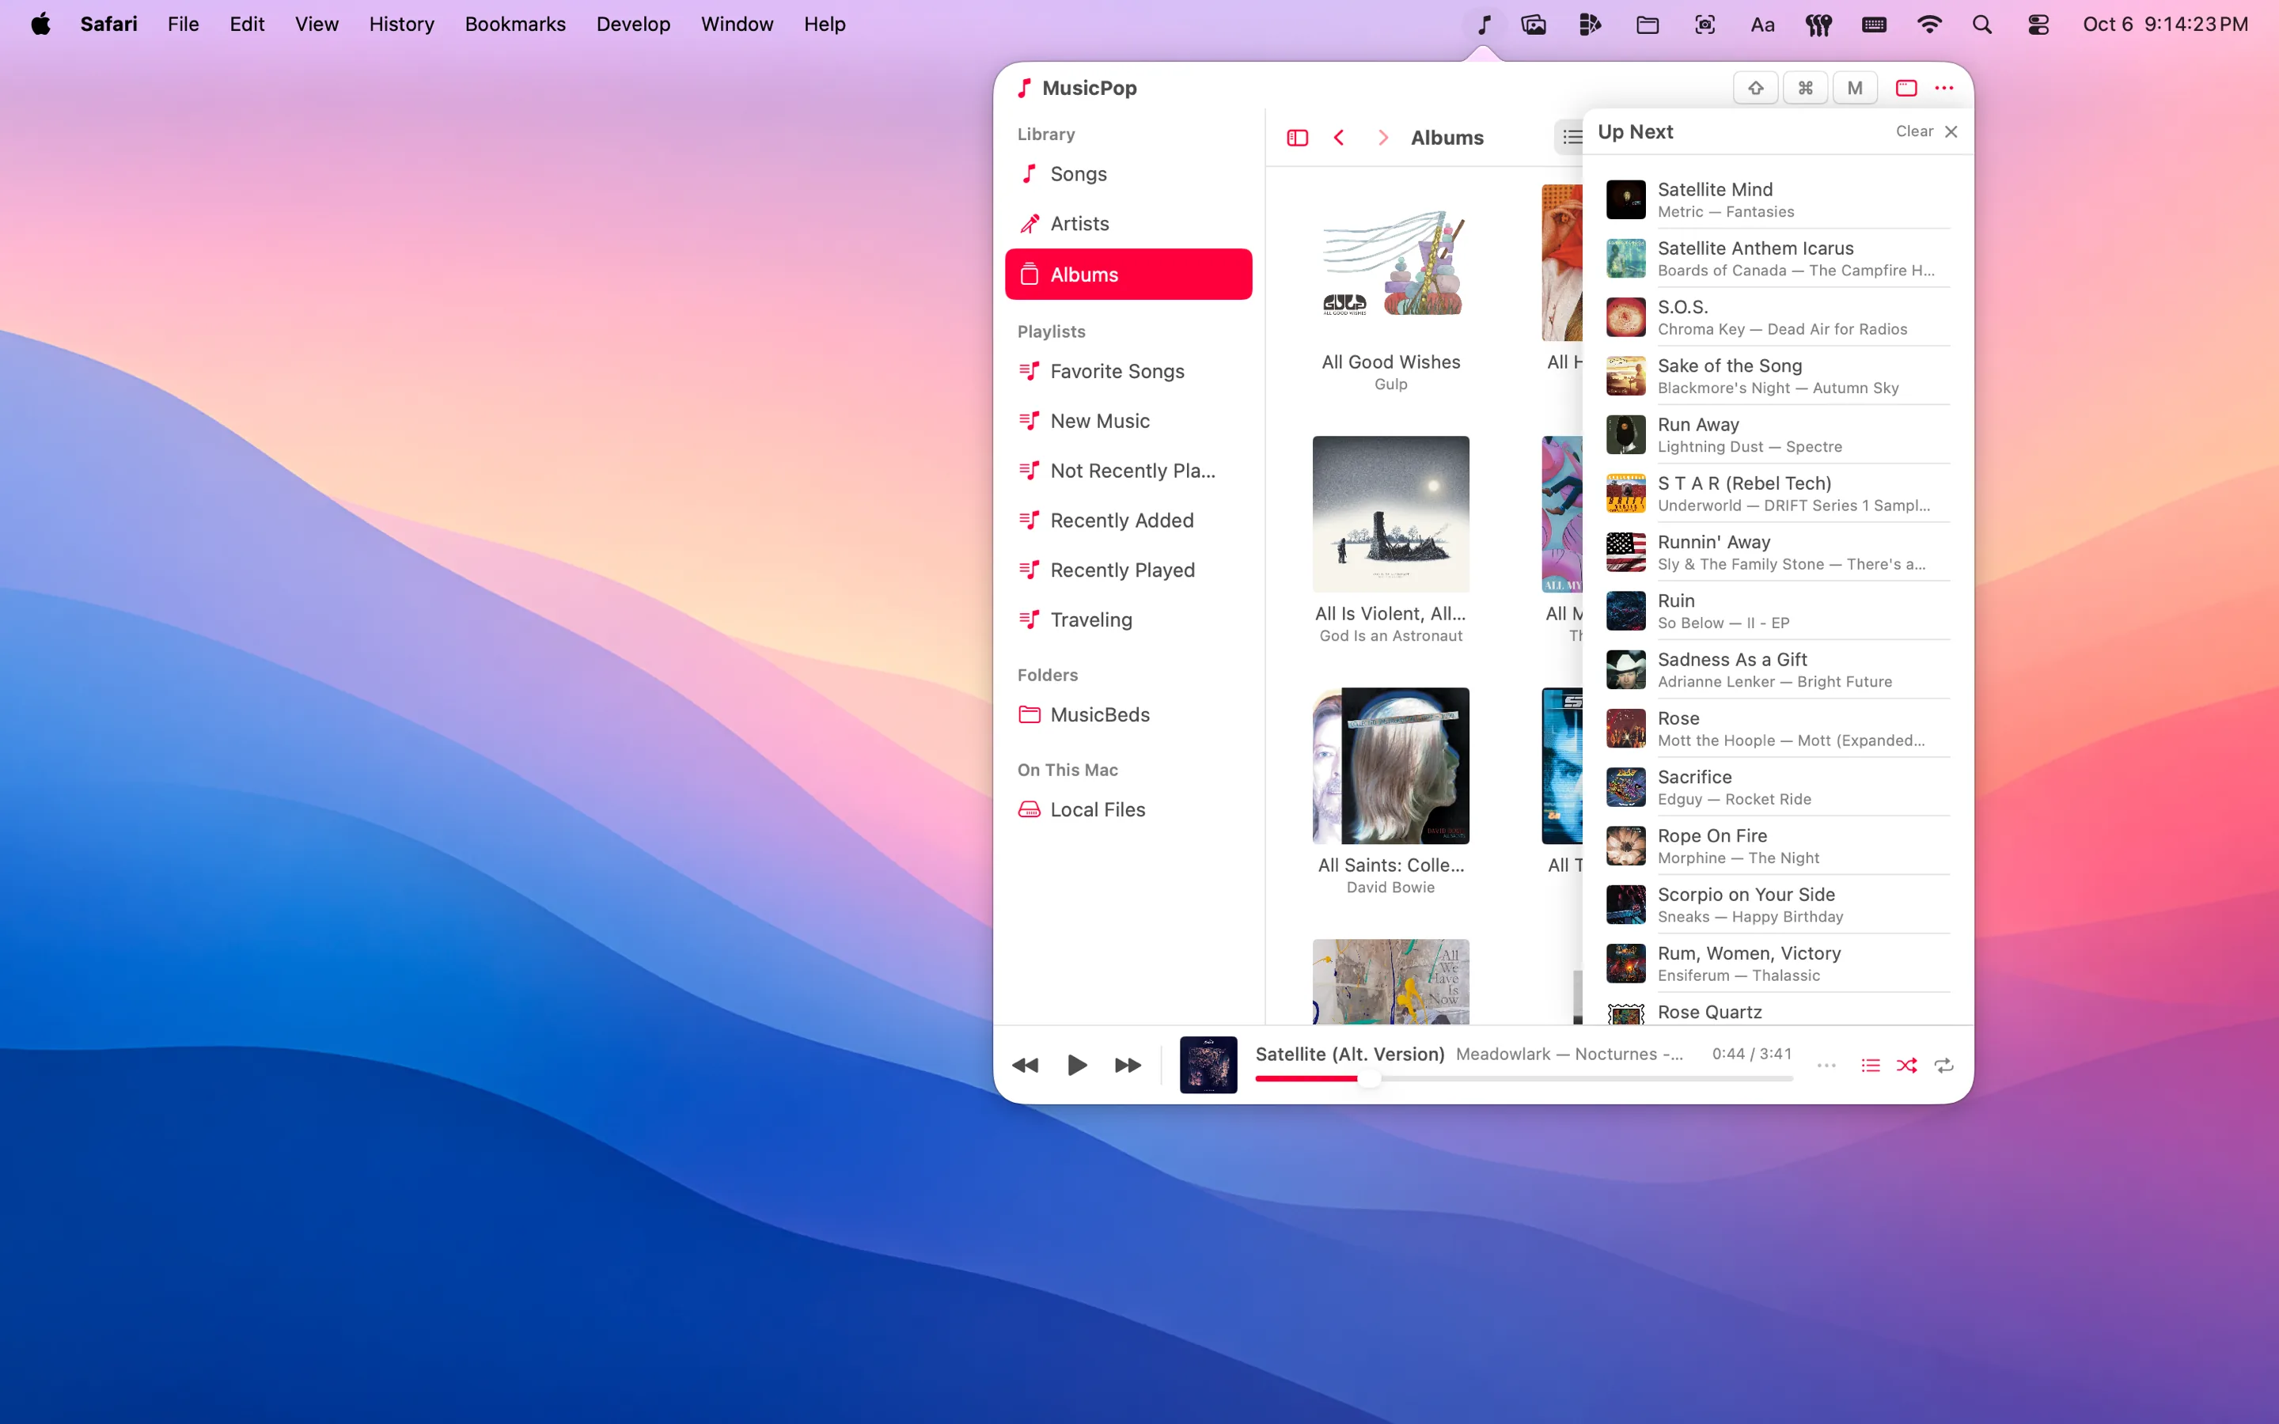
Task: Start playback with the play button
Action: [x=1076, y=1065]
